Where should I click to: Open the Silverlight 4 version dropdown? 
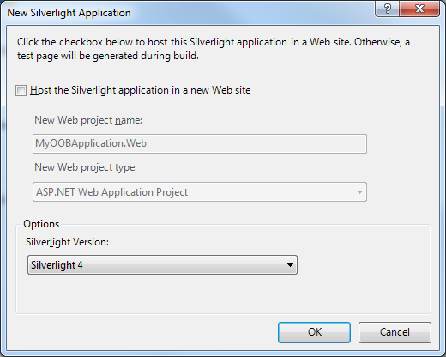[x=162, y=265]
